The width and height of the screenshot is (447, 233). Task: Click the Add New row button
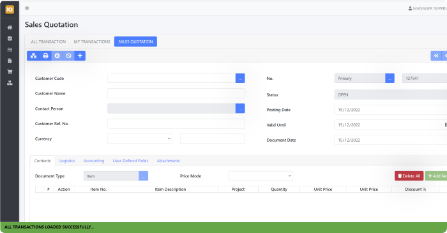(x=436, y=176)
